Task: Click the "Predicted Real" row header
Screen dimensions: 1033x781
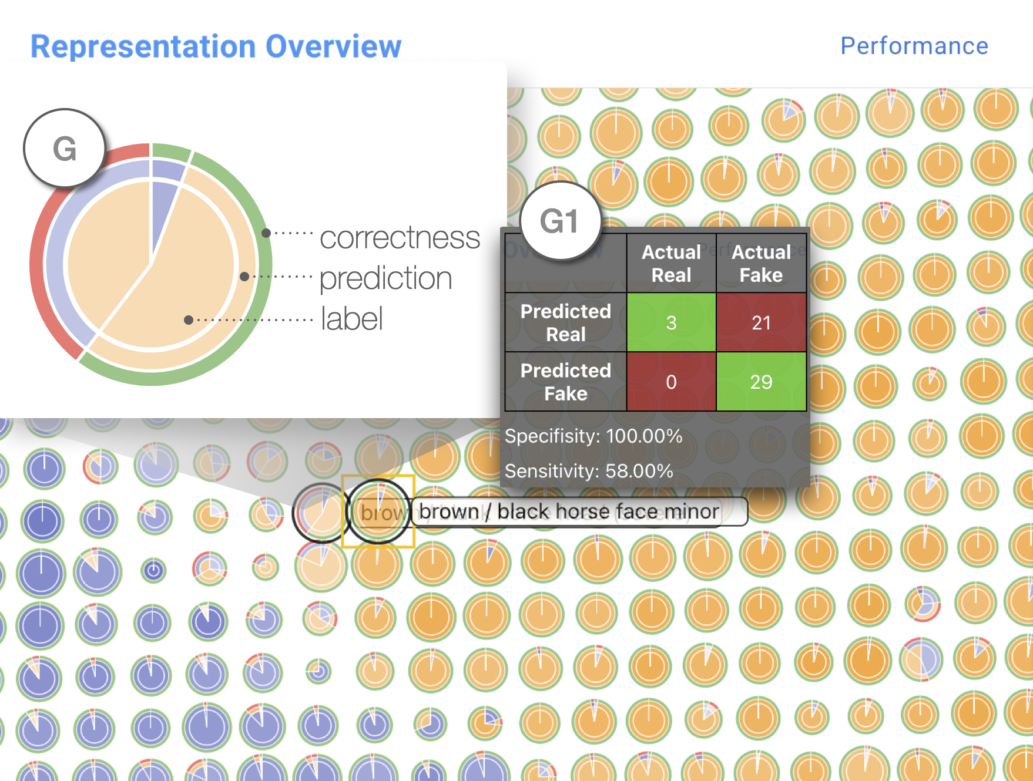Action: click(565, 322)
